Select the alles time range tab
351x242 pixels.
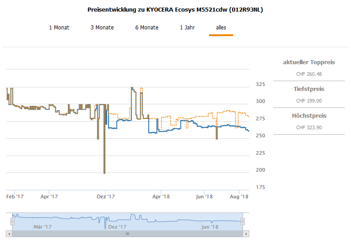pos(221,28)
